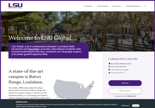Open cookie Preferences
Screen dimensions: 155x108
(x=125, y=105)
